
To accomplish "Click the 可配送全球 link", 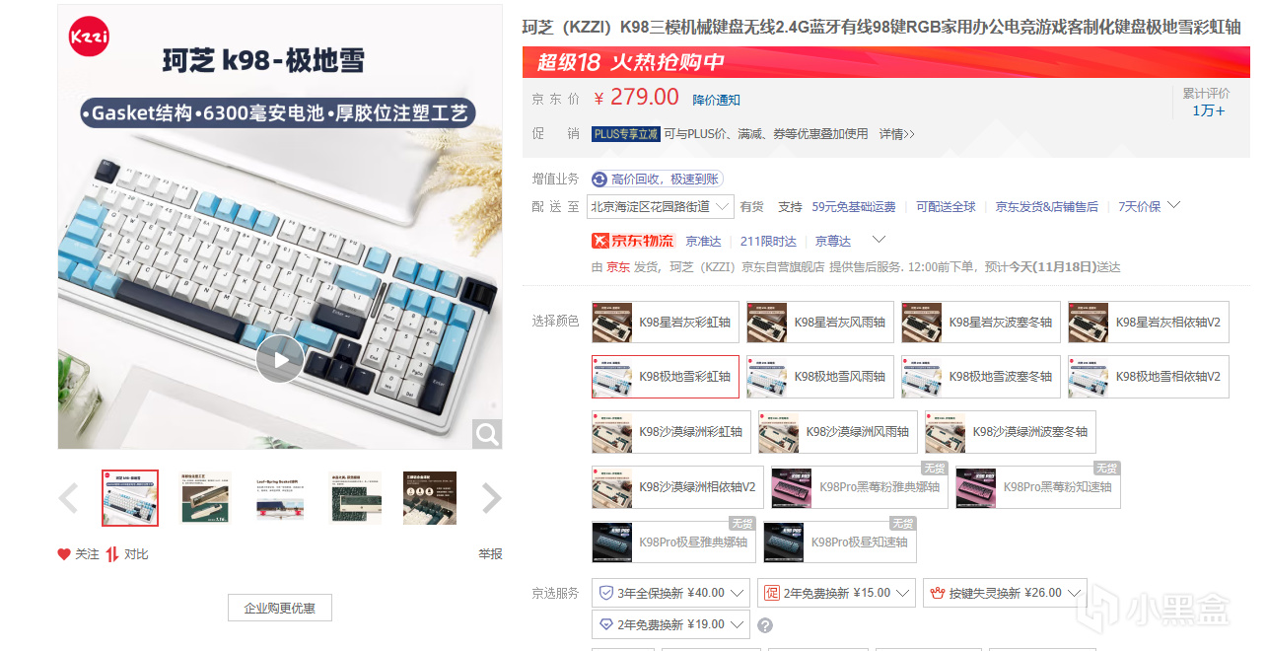I will (946, 206).
